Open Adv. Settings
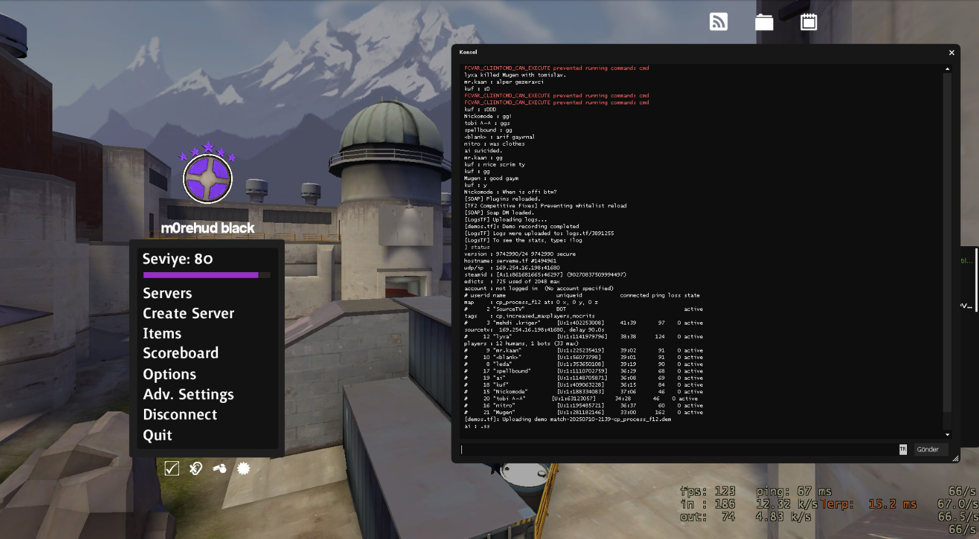Image resolution: width=979 pixels, height=539 pixels. coord(188,395)
